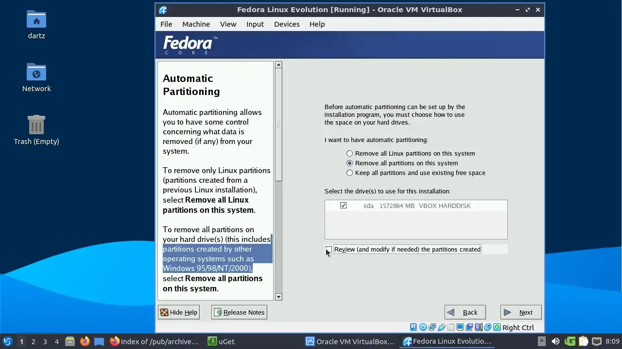
Task: Click the hard disk activity status icon
Action: 413,327
